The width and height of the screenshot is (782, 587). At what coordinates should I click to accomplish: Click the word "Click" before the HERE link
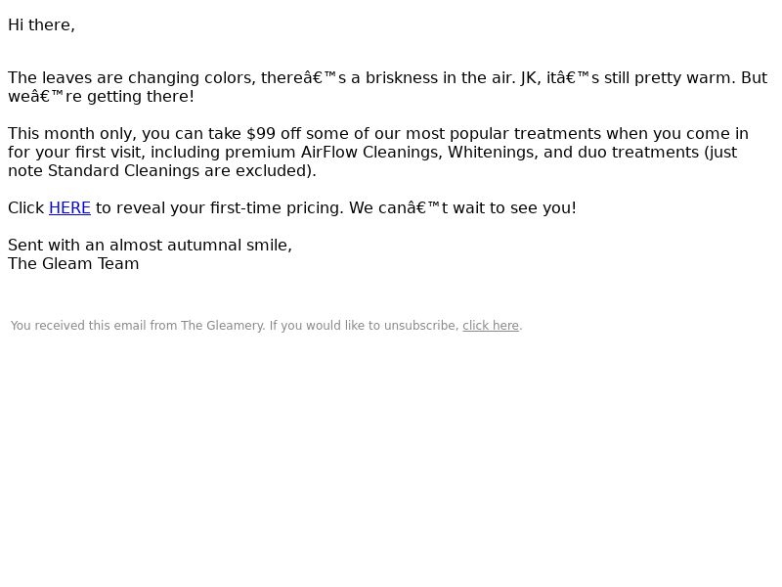26,207
